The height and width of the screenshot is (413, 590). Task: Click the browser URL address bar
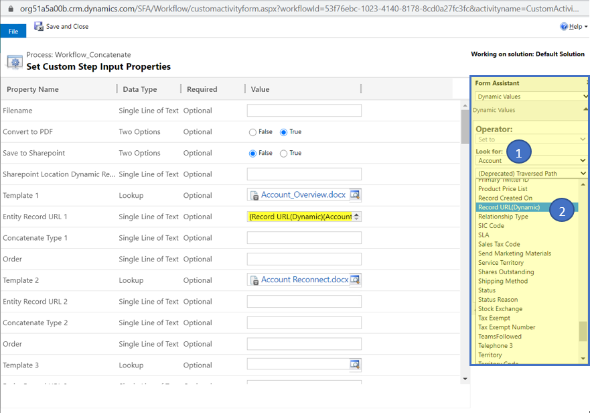(299, 8)
